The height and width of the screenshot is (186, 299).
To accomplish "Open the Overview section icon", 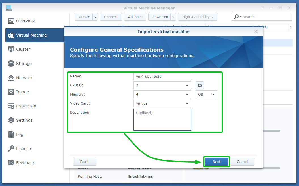I will [x=11, y=21].
